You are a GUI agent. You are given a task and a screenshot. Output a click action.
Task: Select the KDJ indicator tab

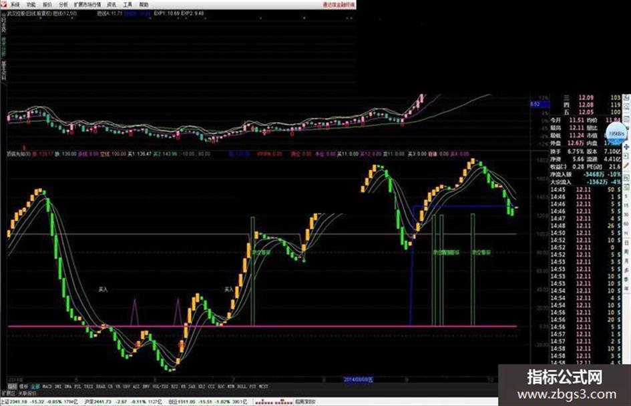(201, 386)
